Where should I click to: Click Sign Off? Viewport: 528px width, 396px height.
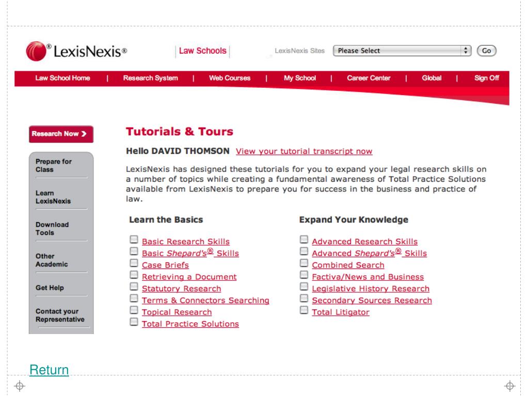pos(486,78)
